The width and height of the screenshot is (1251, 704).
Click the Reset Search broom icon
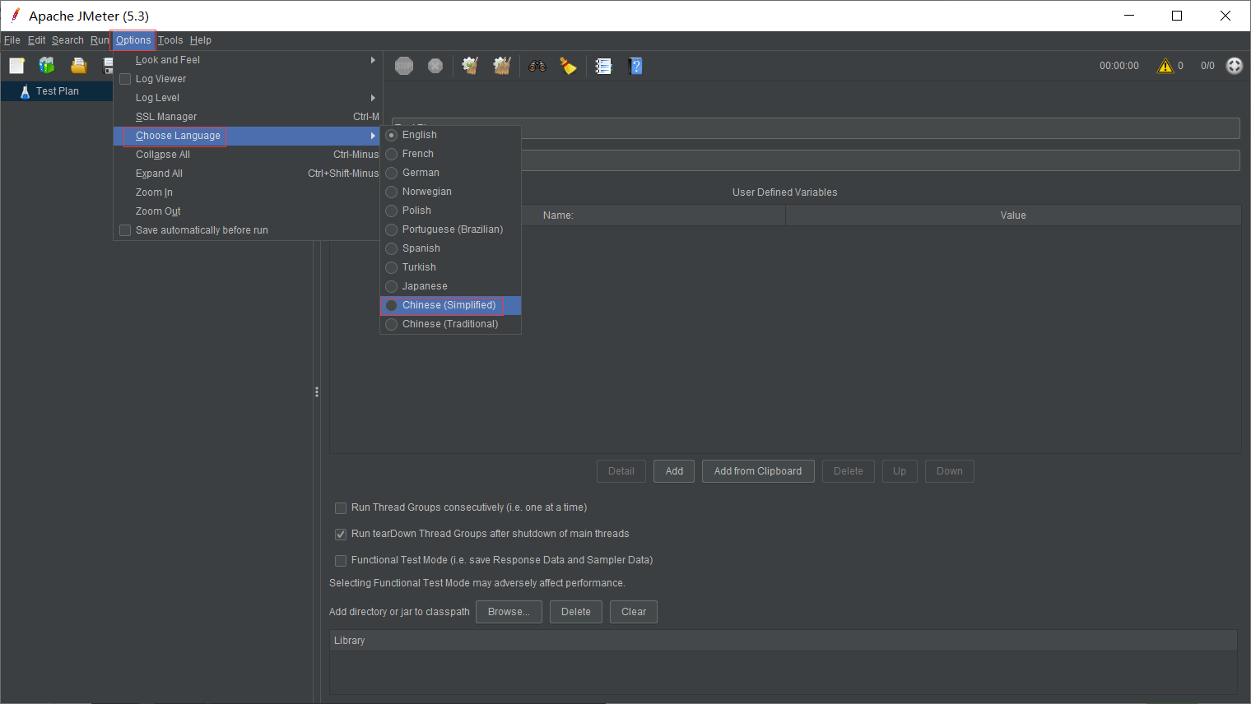click(x=568, y=66)
